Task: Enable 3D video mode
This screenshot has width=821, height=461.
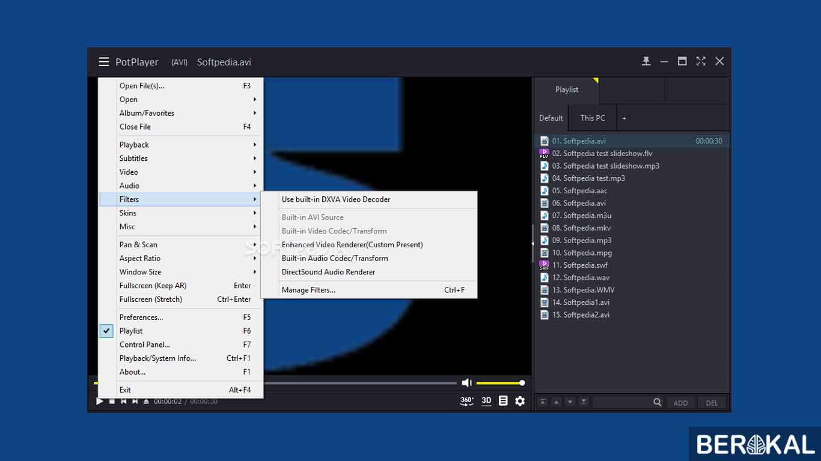Action: (x=486, y=401)
